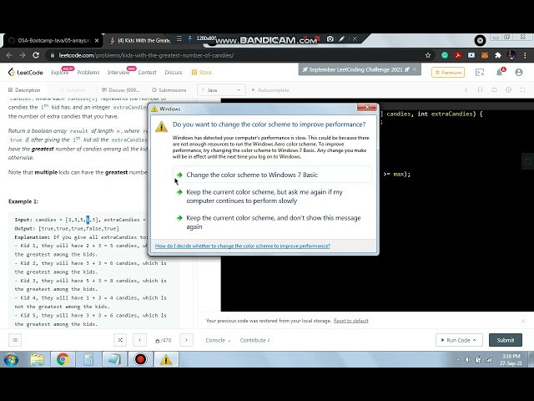Open the Contribute link
Screen dimensions: 534x401
[x=254, y=340]
